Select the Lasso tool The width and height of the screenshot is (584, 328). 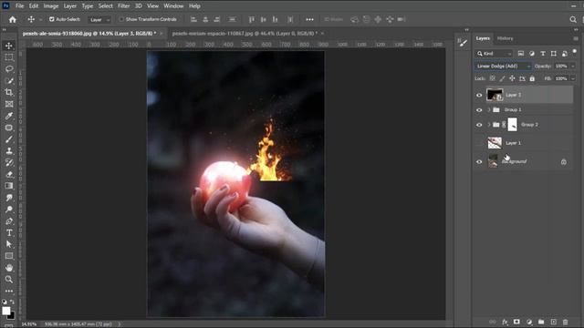point(9,69)
